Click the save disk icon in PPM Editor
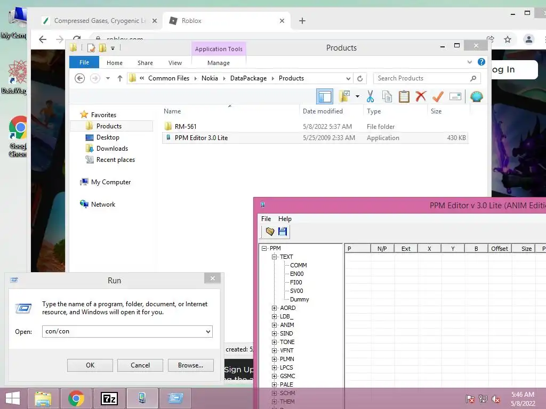Viewport: 546px width, 409px height. pos(283,232)
